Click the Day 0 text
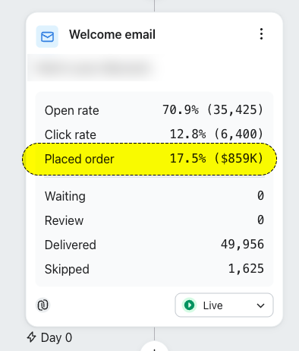The image size is (299, 351). coord(56,337)
